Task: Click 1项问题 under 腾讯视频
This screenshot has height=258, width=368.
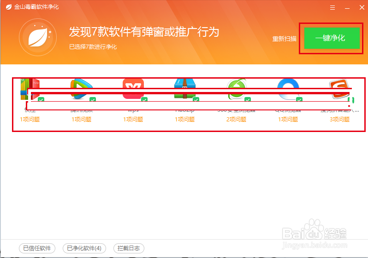Action: coord(82,120)
